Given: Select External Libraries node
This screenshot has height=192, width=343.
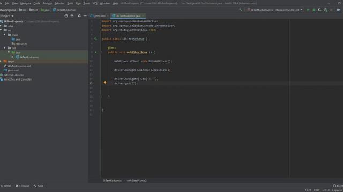Looking at the screenshot, I should [x=12, y=75].
